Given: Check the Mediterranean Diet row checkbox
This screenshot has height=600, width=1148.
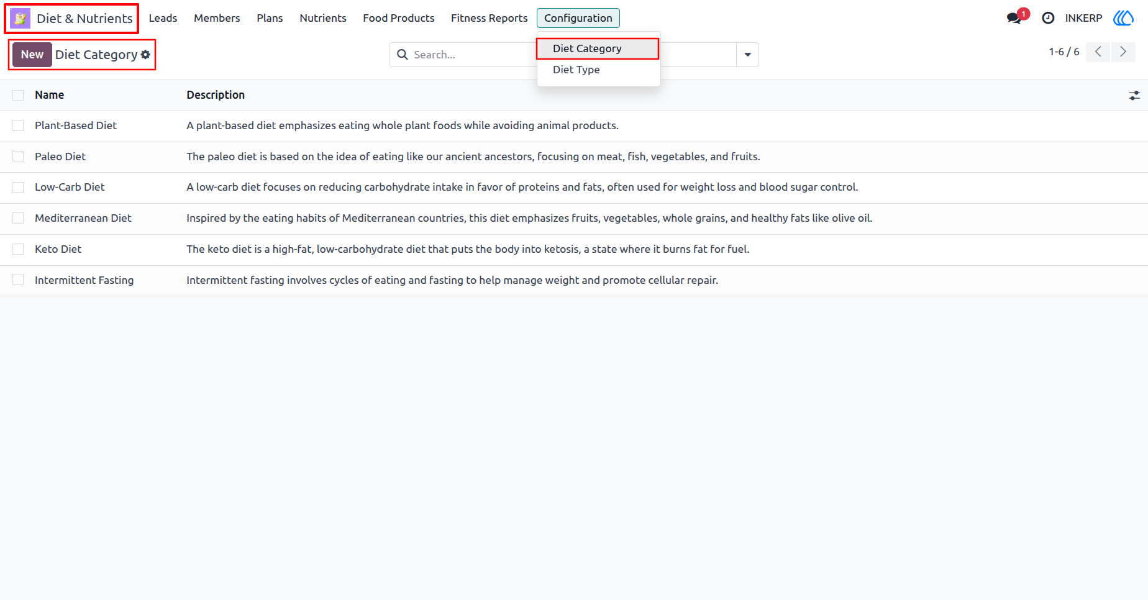Looking at the screenshot, I should coord(18,218).
